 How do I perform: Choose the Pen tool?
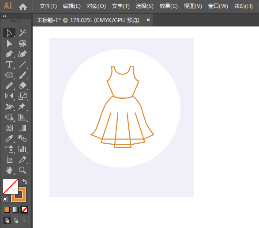click(9, 54)
